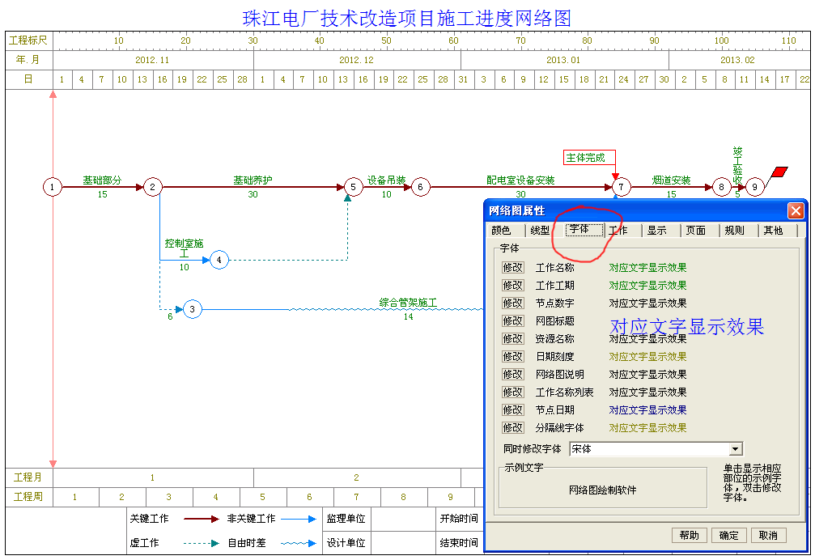The image size is (815, 560).
Task: Open the 线型 tab
Action: 540,231
